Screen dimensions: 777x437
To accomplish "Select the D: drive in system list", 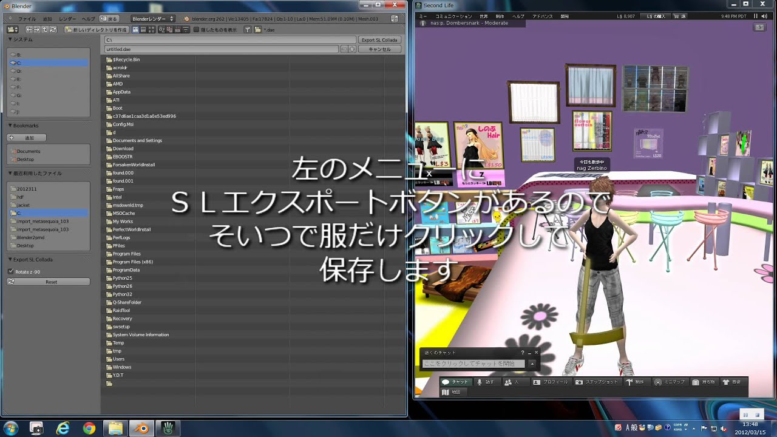I will point(49,71).
